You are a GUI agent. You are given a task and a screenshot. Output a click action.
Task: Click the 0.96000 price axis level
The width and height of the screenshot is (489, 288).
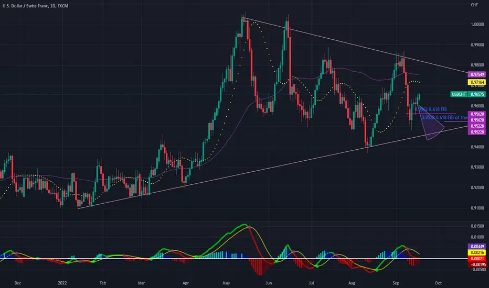click(477, 106)
